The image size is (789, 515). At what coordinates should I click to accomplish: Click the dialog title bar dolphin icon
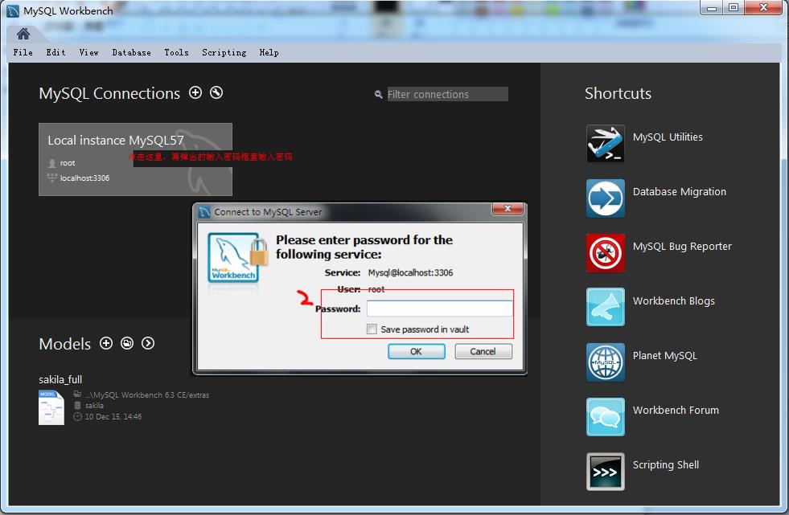pos(204,212)
